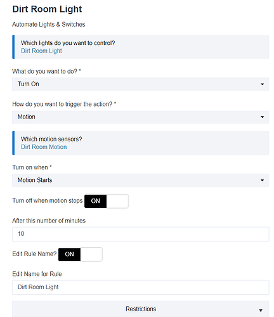Click the ON label of motion stops toggle
This screenshot has height=317, width=274.
click(x=95, y=201)
